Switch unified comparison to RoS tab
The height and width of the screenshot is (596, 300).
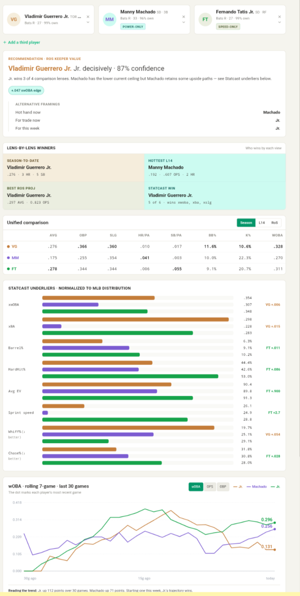coord(275,223)
